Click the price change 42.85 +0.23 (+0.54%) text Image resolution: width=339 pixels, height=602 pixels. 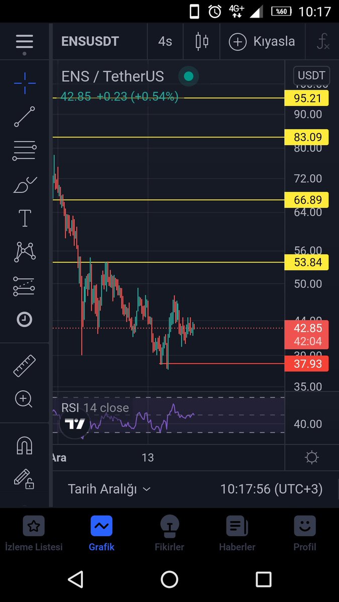point(120,97)
